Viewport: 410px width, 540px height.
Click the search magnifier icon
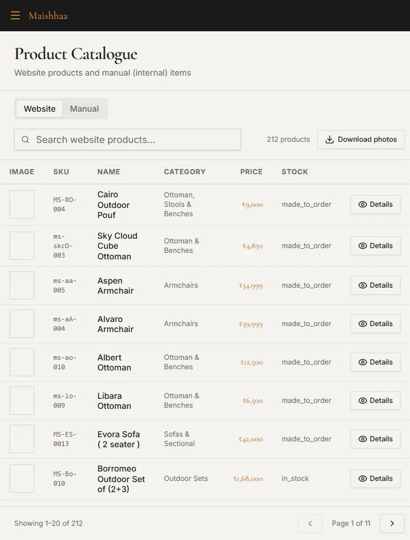pyautogui.click(x=25, y=139)
